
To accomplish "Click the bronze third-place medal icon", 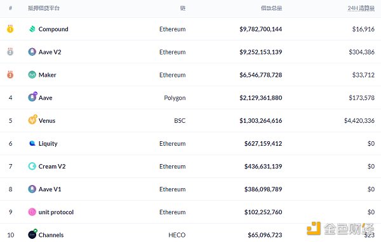I will pos(10,75).
